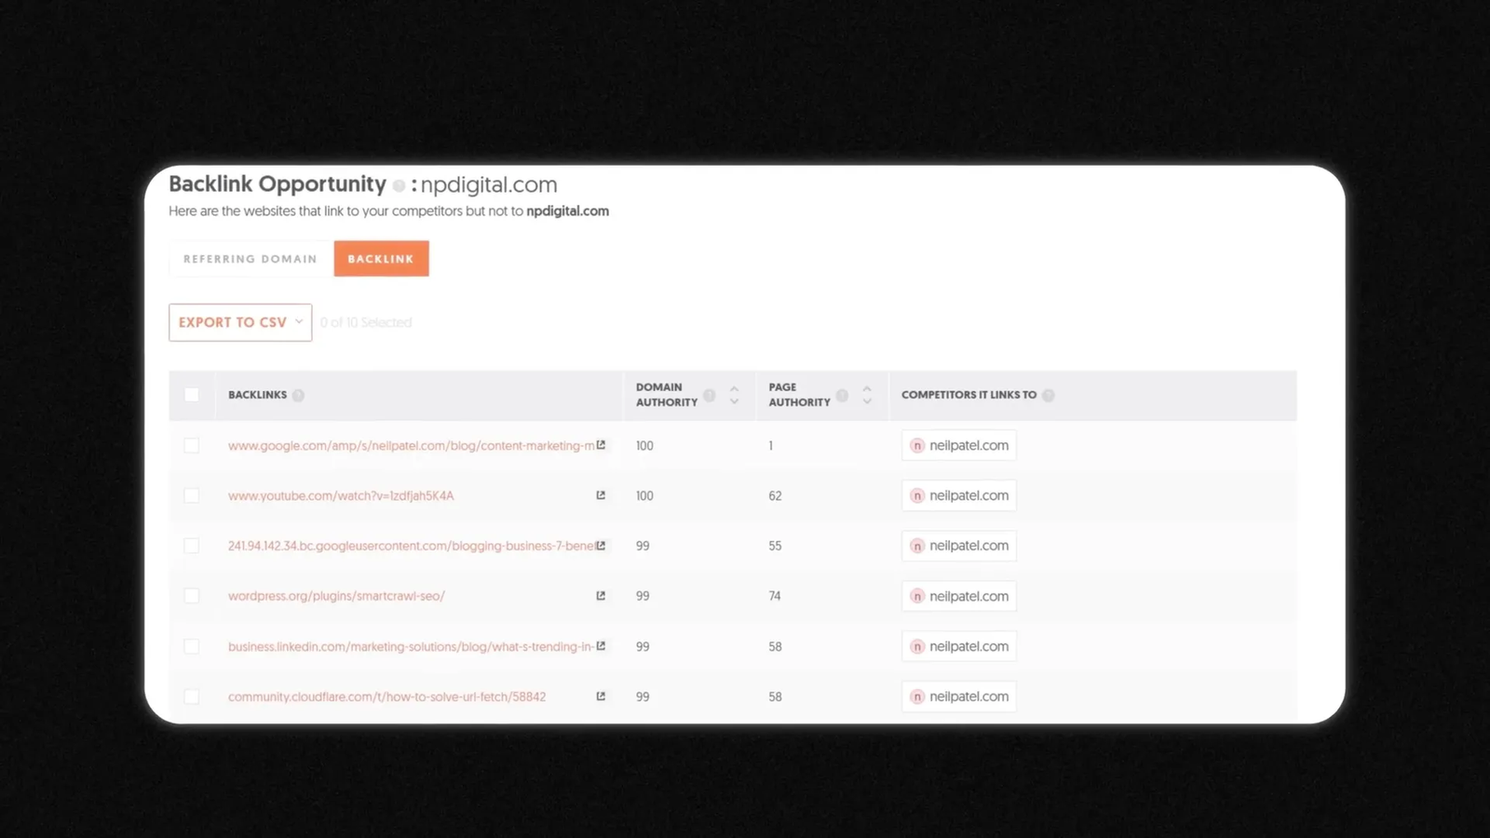
Task: Click the '0 of 10 Selected' counter text
Action: pos(366,322)
